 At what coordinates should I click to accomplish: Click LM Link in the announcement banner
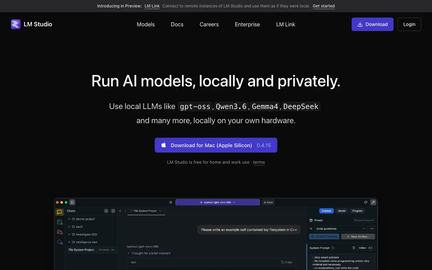click(x=152, y=6)
